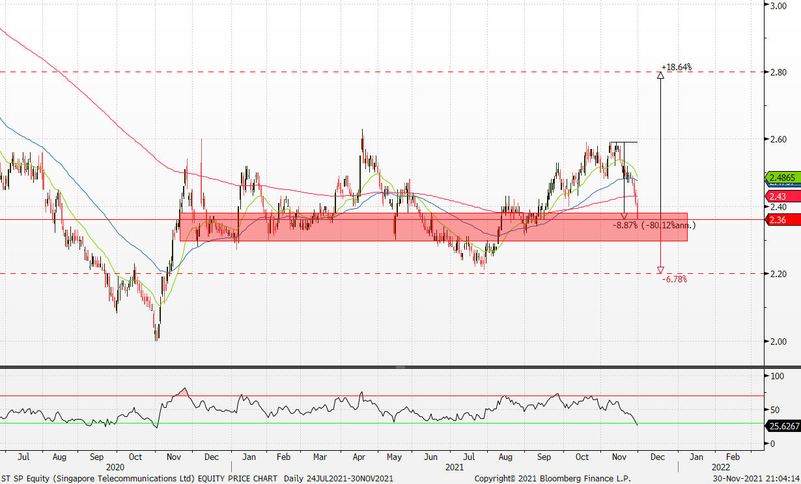Viewport: 801px width, 484px height.
Task: Click the 30-Nov-2021 21:04:14 timestamp
Action: coord(756,478)
